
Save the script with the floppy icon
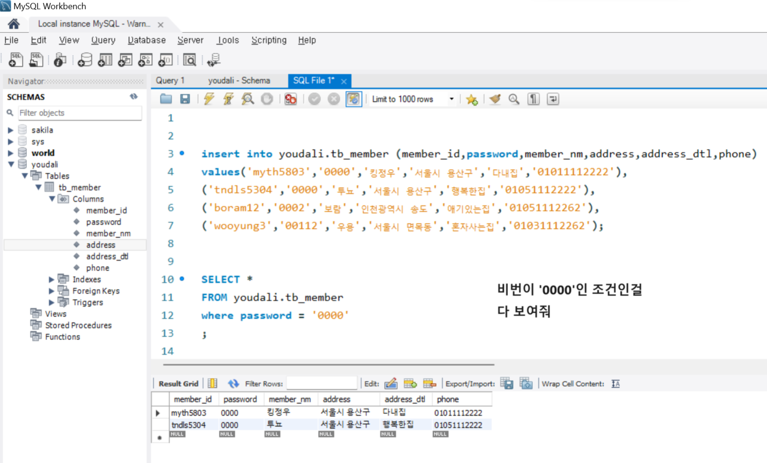click(185, 99)
